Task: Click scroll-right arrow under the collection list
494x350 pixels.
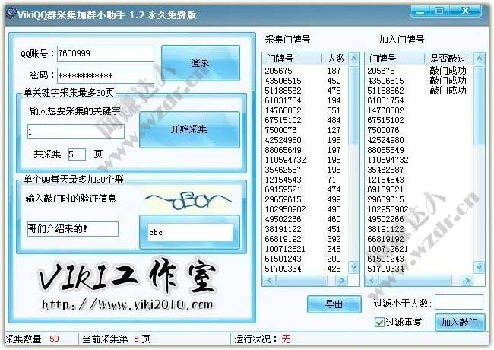Action: (342, 280)
